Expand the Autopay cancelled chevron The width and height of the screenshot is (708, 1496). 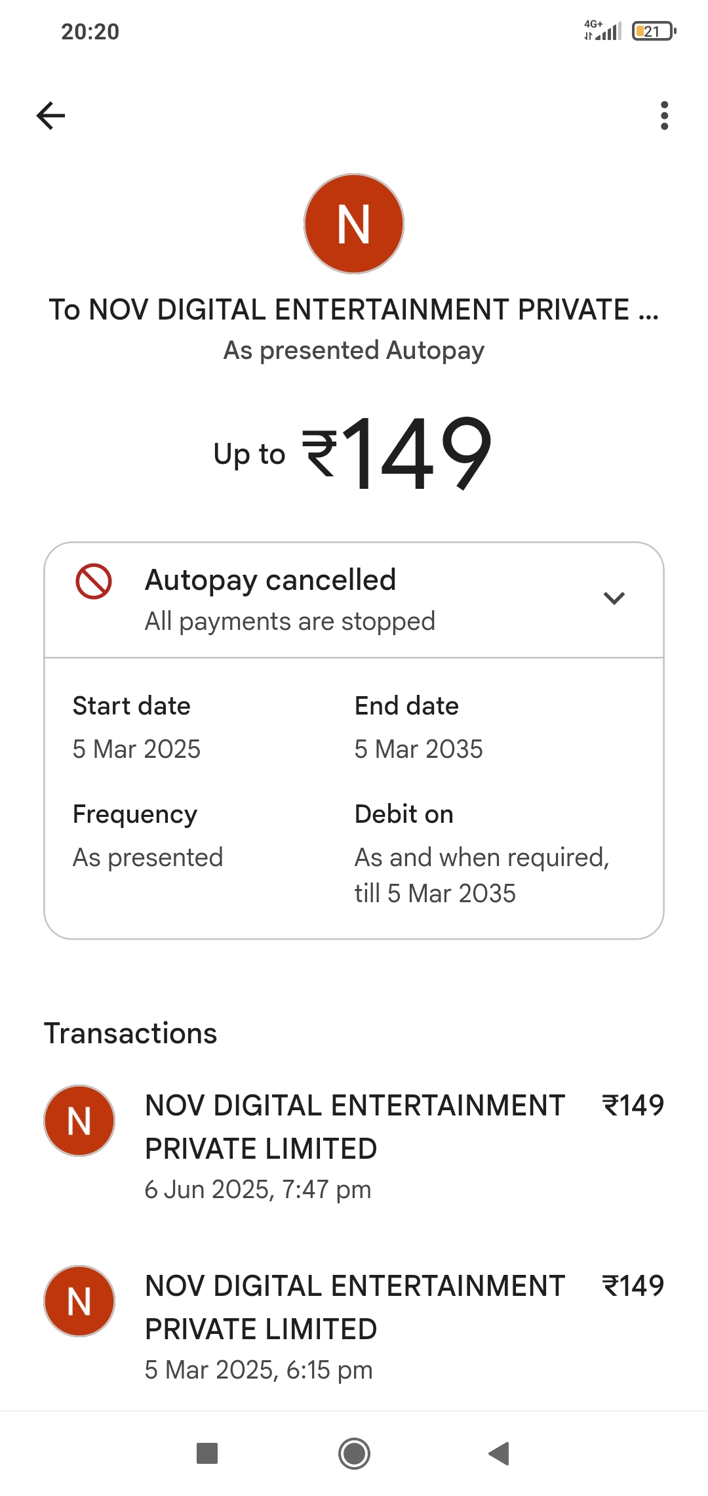pyautogui.click(x=614, y=598)
